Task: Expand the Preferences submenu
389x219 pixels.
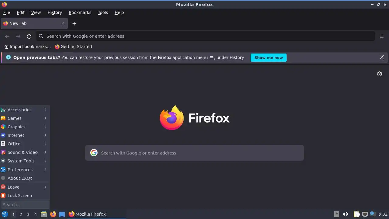Action: [25, 169]
